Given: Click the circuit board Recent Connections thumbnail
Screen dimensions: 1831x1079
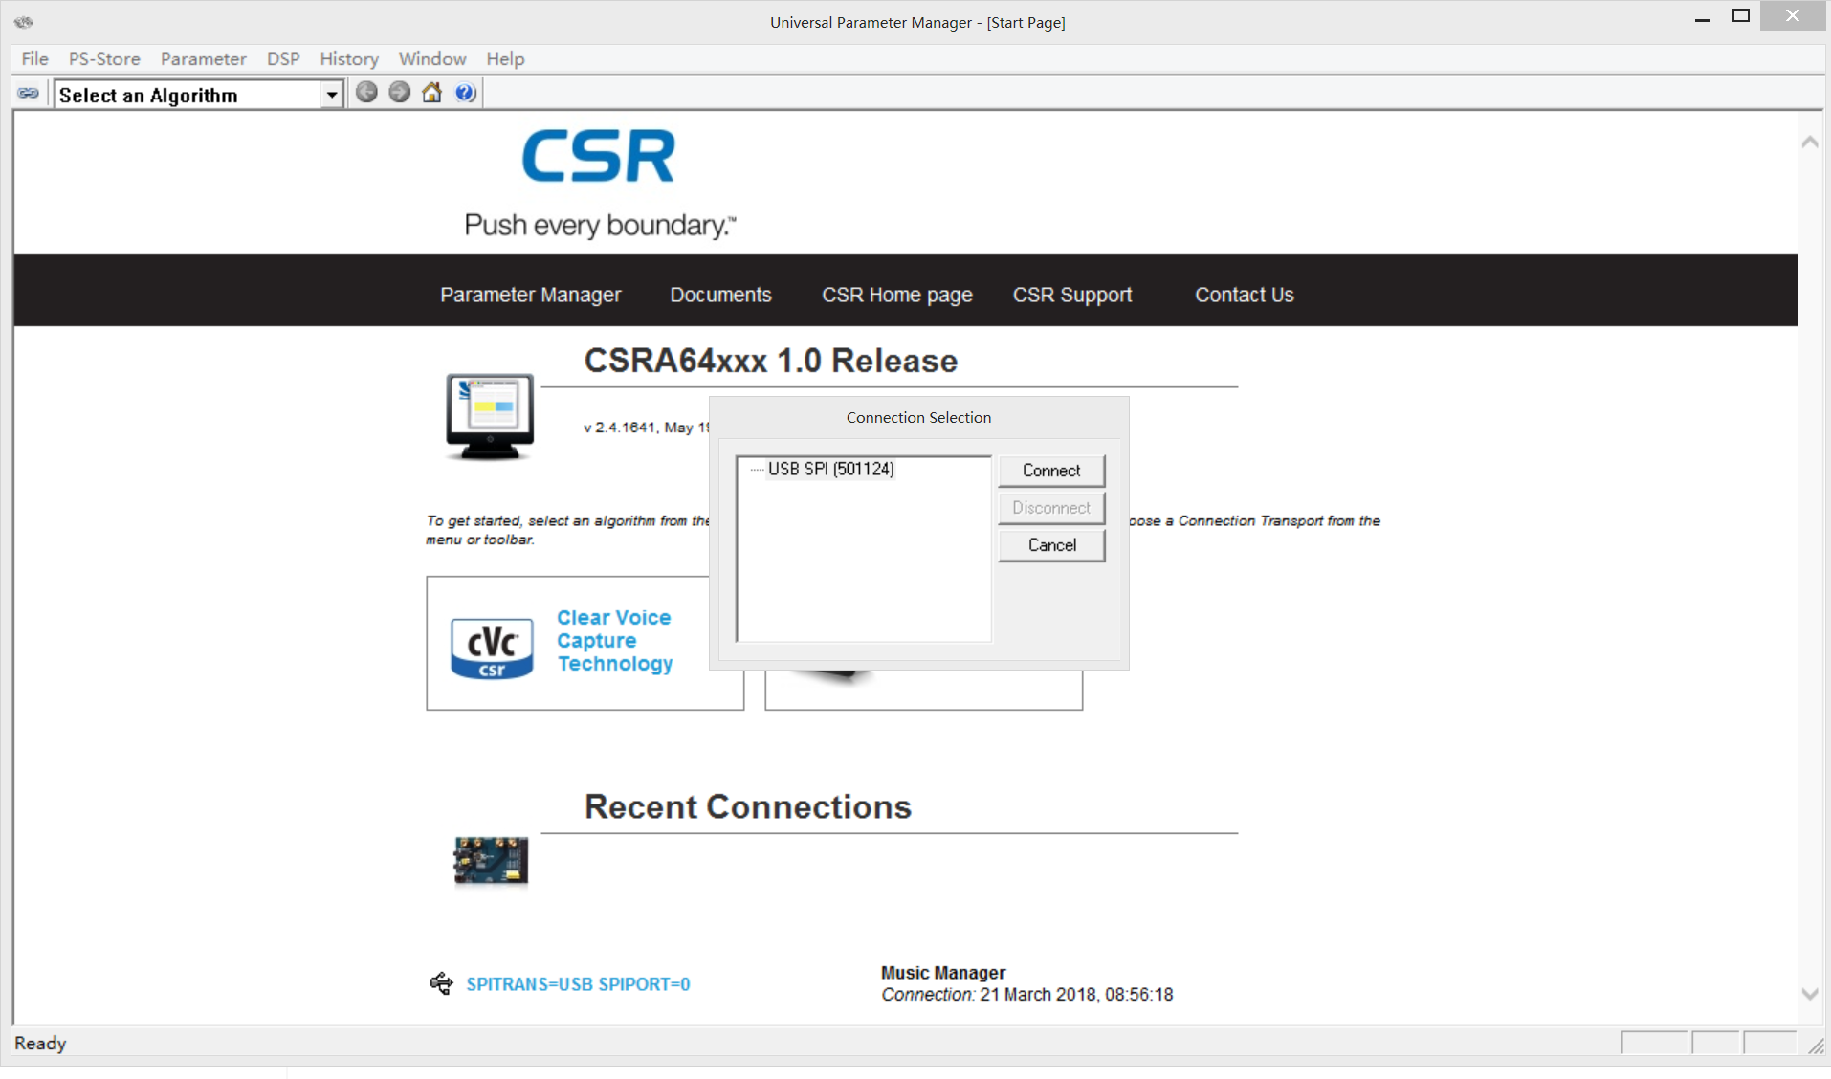Looking at the screenshot, I should (x=491, y=860).
